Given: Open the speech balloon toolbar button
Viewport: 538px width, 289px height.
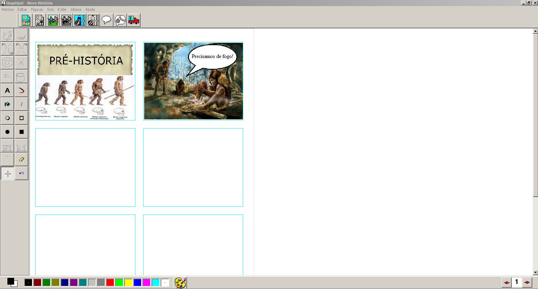Looking at the screenshot, I should point(107,20).
